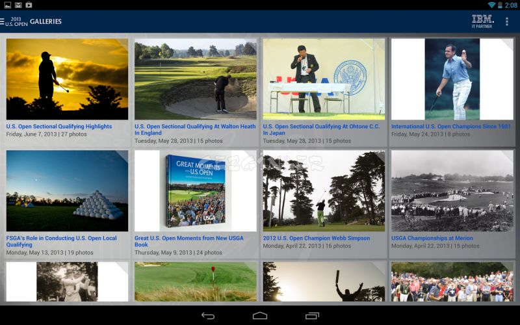The height and width of the screenshot is (325, 520).
Task: Open the Webb Simpson swing thumbnail
Action: coord(324,190)
